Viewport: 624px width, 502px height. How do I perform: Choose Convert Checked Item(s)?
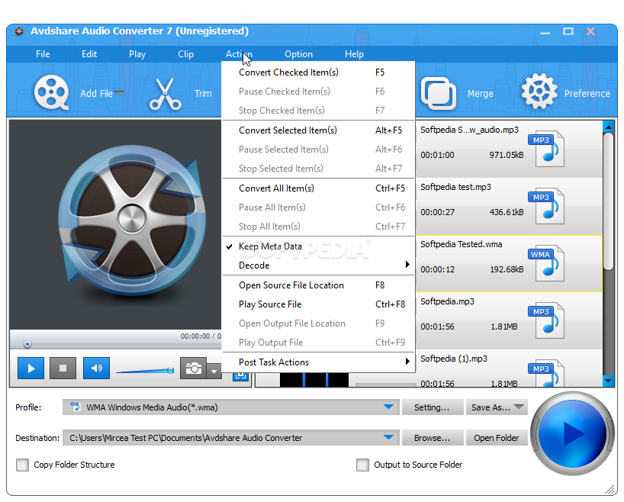tap(318, 72)
